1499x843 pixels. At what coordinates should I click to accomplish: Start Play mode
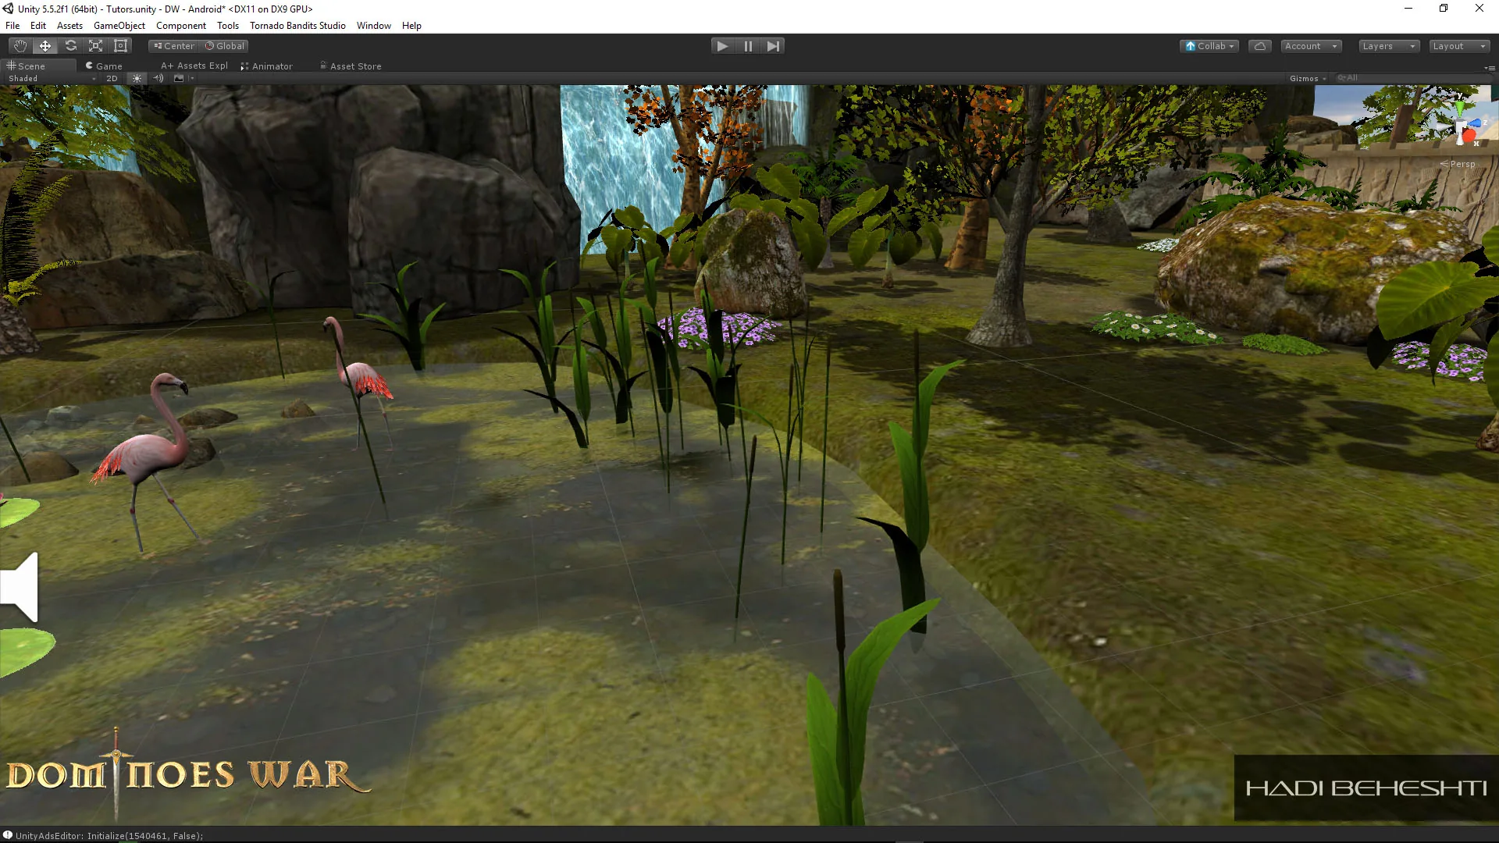(x=722, y=46)
